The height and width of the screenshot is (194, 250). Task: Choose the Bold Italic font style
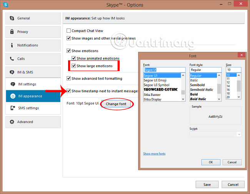tap(203, 99)
